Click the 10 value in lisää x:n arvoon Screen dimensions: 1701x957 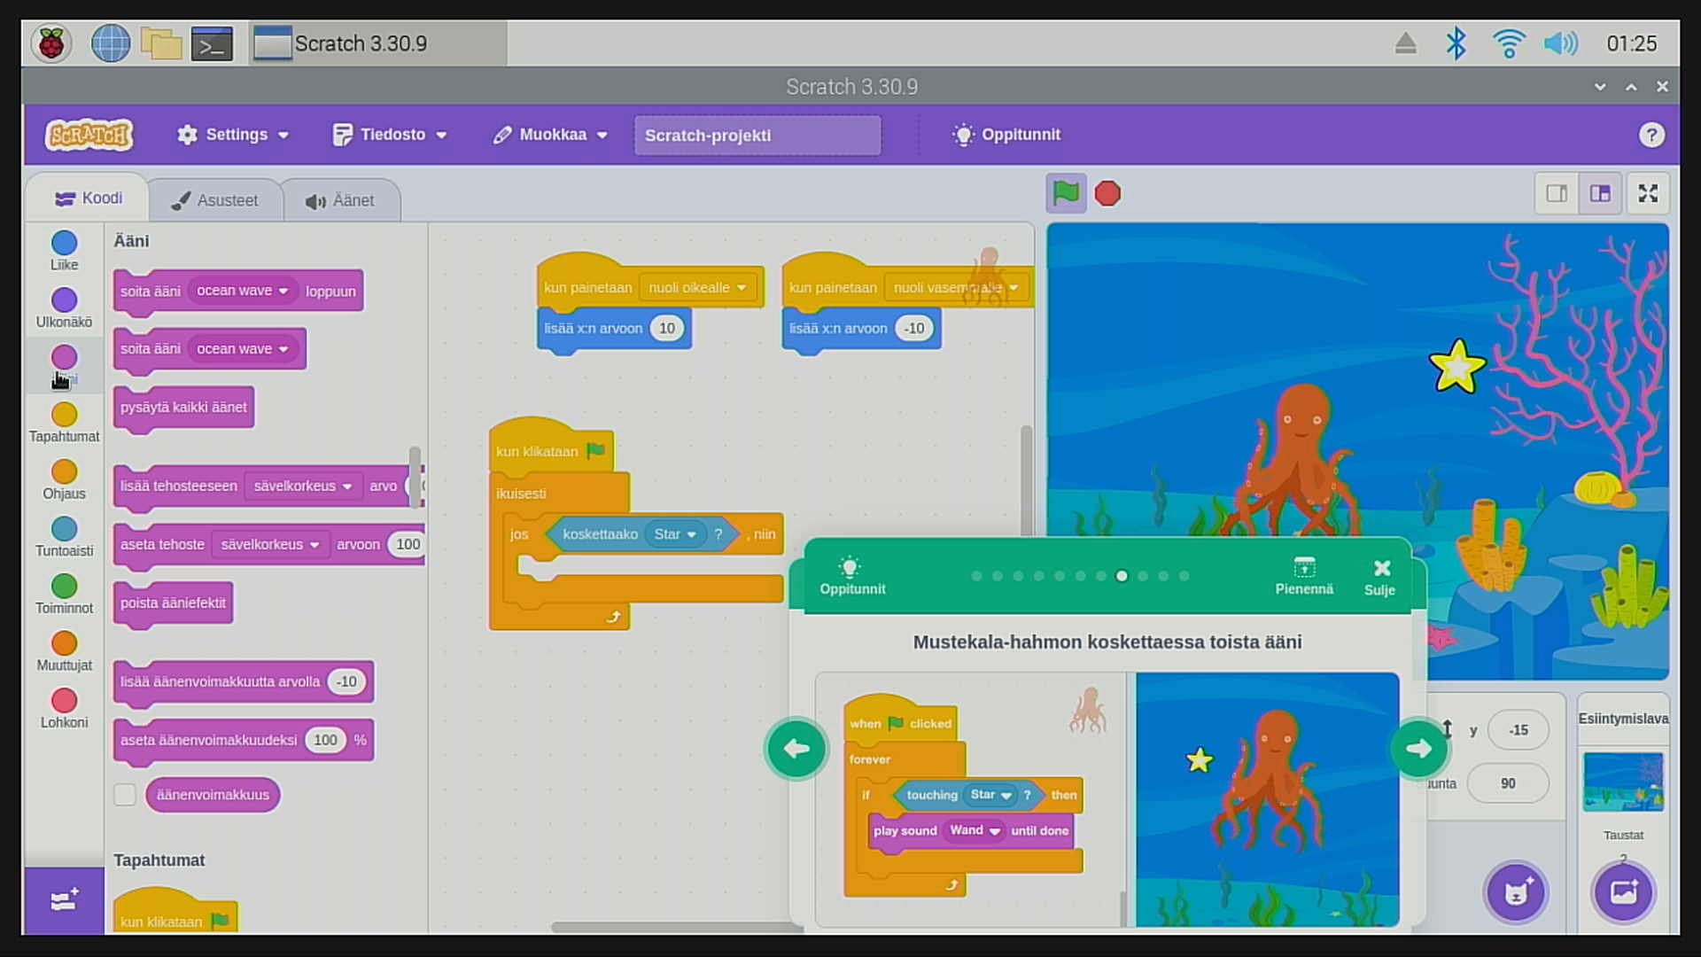coord(666,328)
